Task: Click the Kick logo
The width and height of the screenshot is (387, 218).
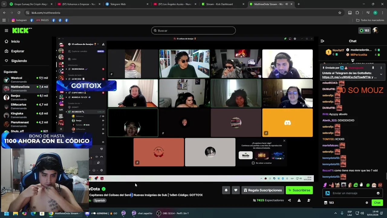Action: pyautogui.click(x=22, y=30)
